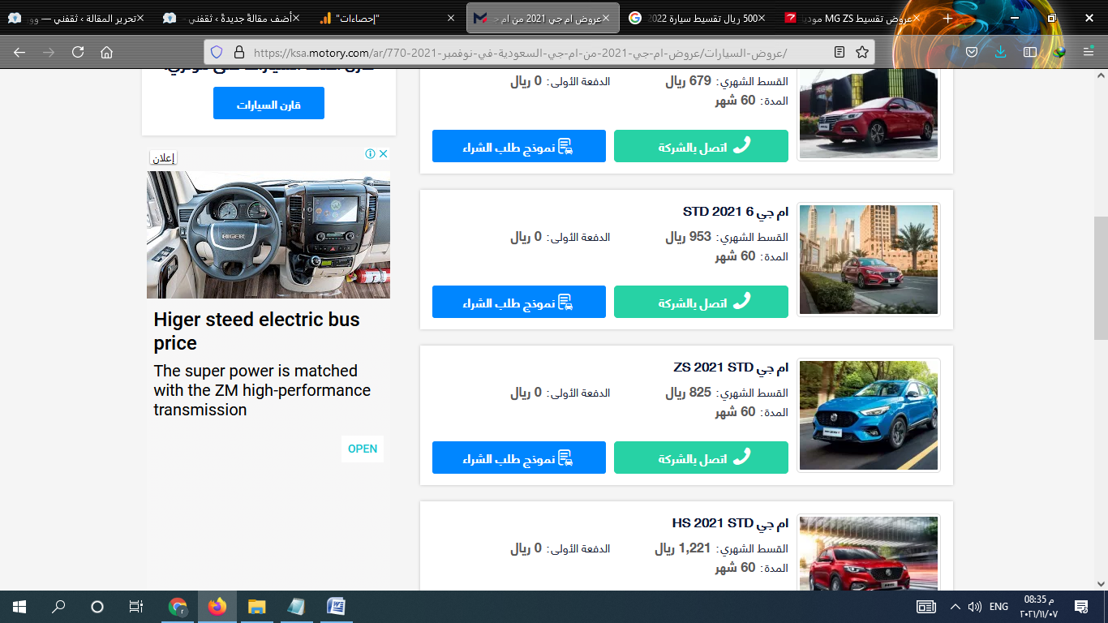Switch to Microsoft Word in taskbar
The image size is (1108, 623).
336,606
